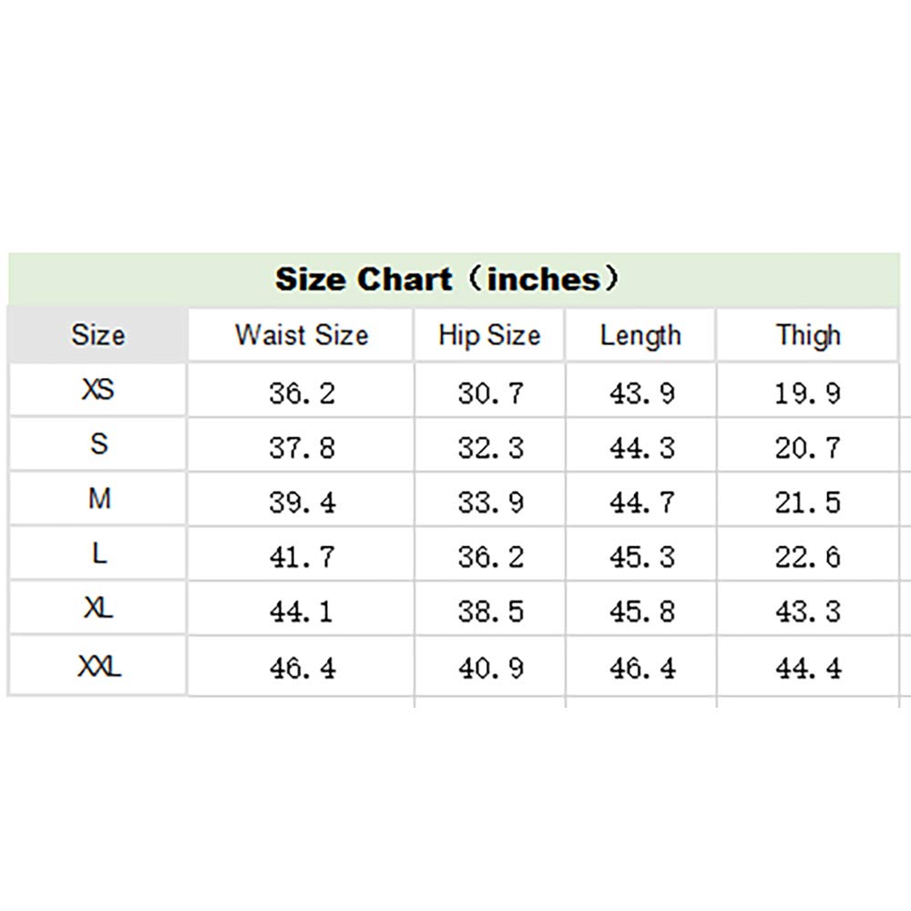Select the S size row label
The height and width of the screenshot is (911, 911).
tap(98, 445)
